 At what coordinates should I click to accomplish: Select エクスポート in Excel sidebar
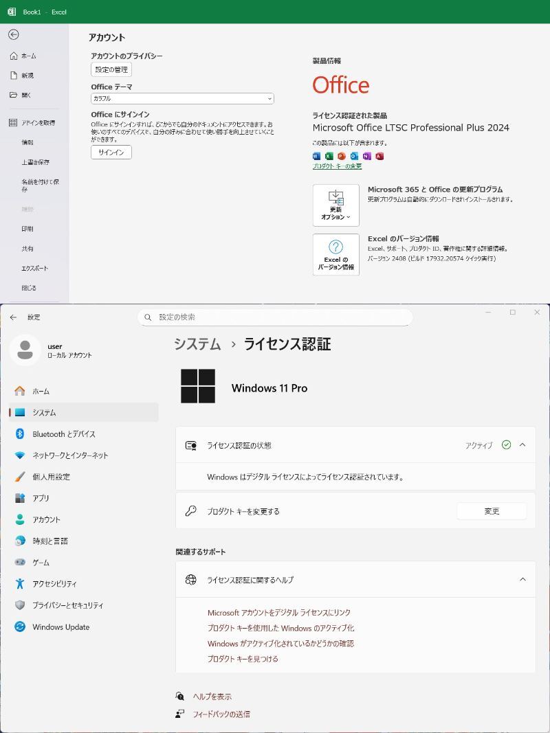(x=34, y=269)
